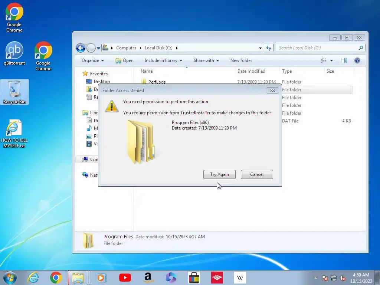Viewport: 380px width, 285px height.
Task: Open the Amazon taskbar icon
Action: point(148,278)
